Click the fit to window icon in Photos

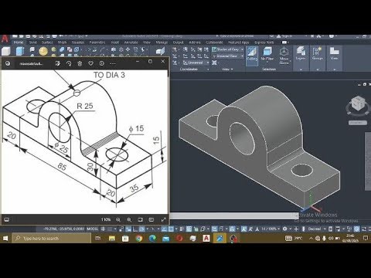pos(140,219)
